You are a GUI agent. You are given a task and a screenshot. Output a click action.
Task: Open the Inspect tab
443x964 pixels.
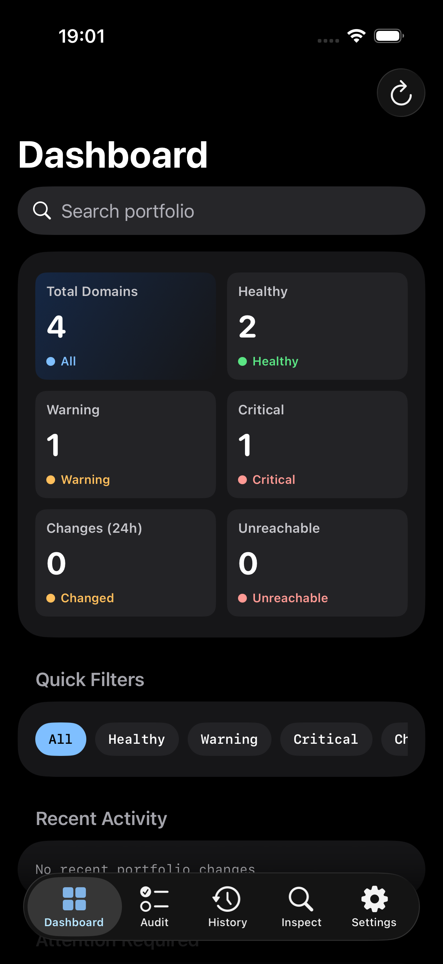(x=301, y=906)
